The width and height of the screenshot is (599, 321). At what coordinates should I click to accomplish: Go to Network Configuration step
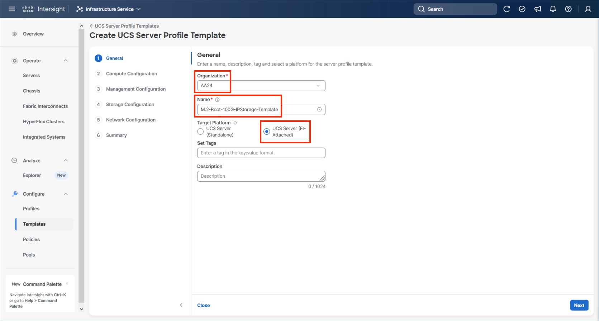[x=131, y=120]
